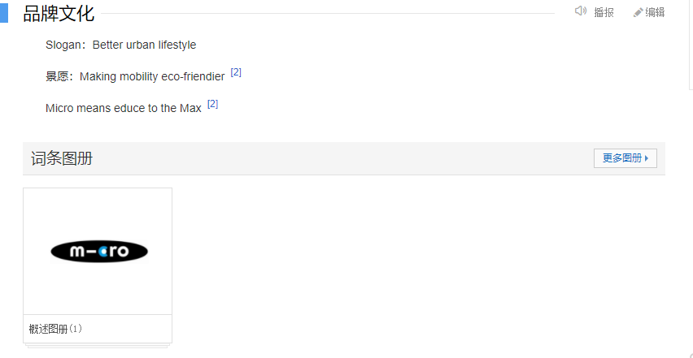Click the Slogan: Better urban lifestyle text

click(x=120, y=45)
